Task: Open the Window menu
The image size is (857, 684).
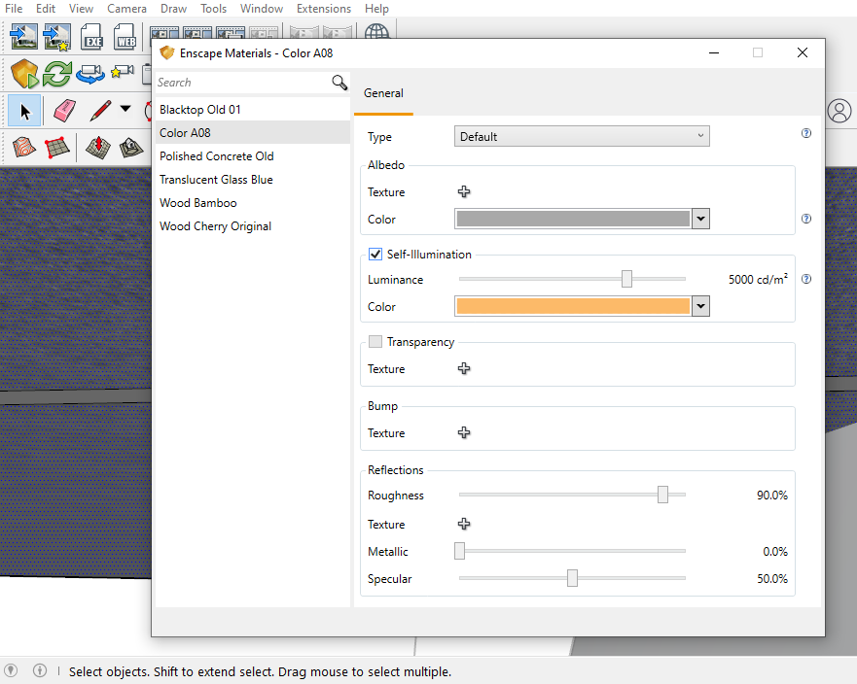Action: pos(262,9)
